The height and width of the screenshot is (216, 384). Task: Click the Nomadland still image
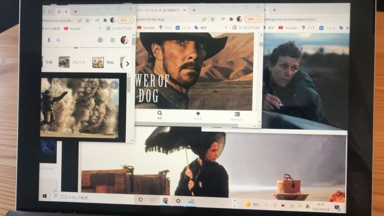click(306, 81)
